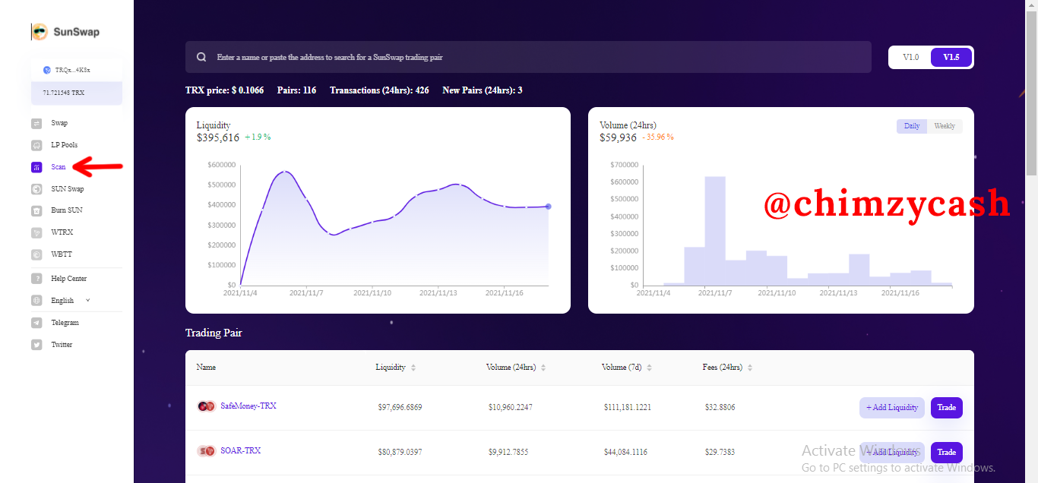Click Trade button for SOAR-TRX

(x=947, y=453)
